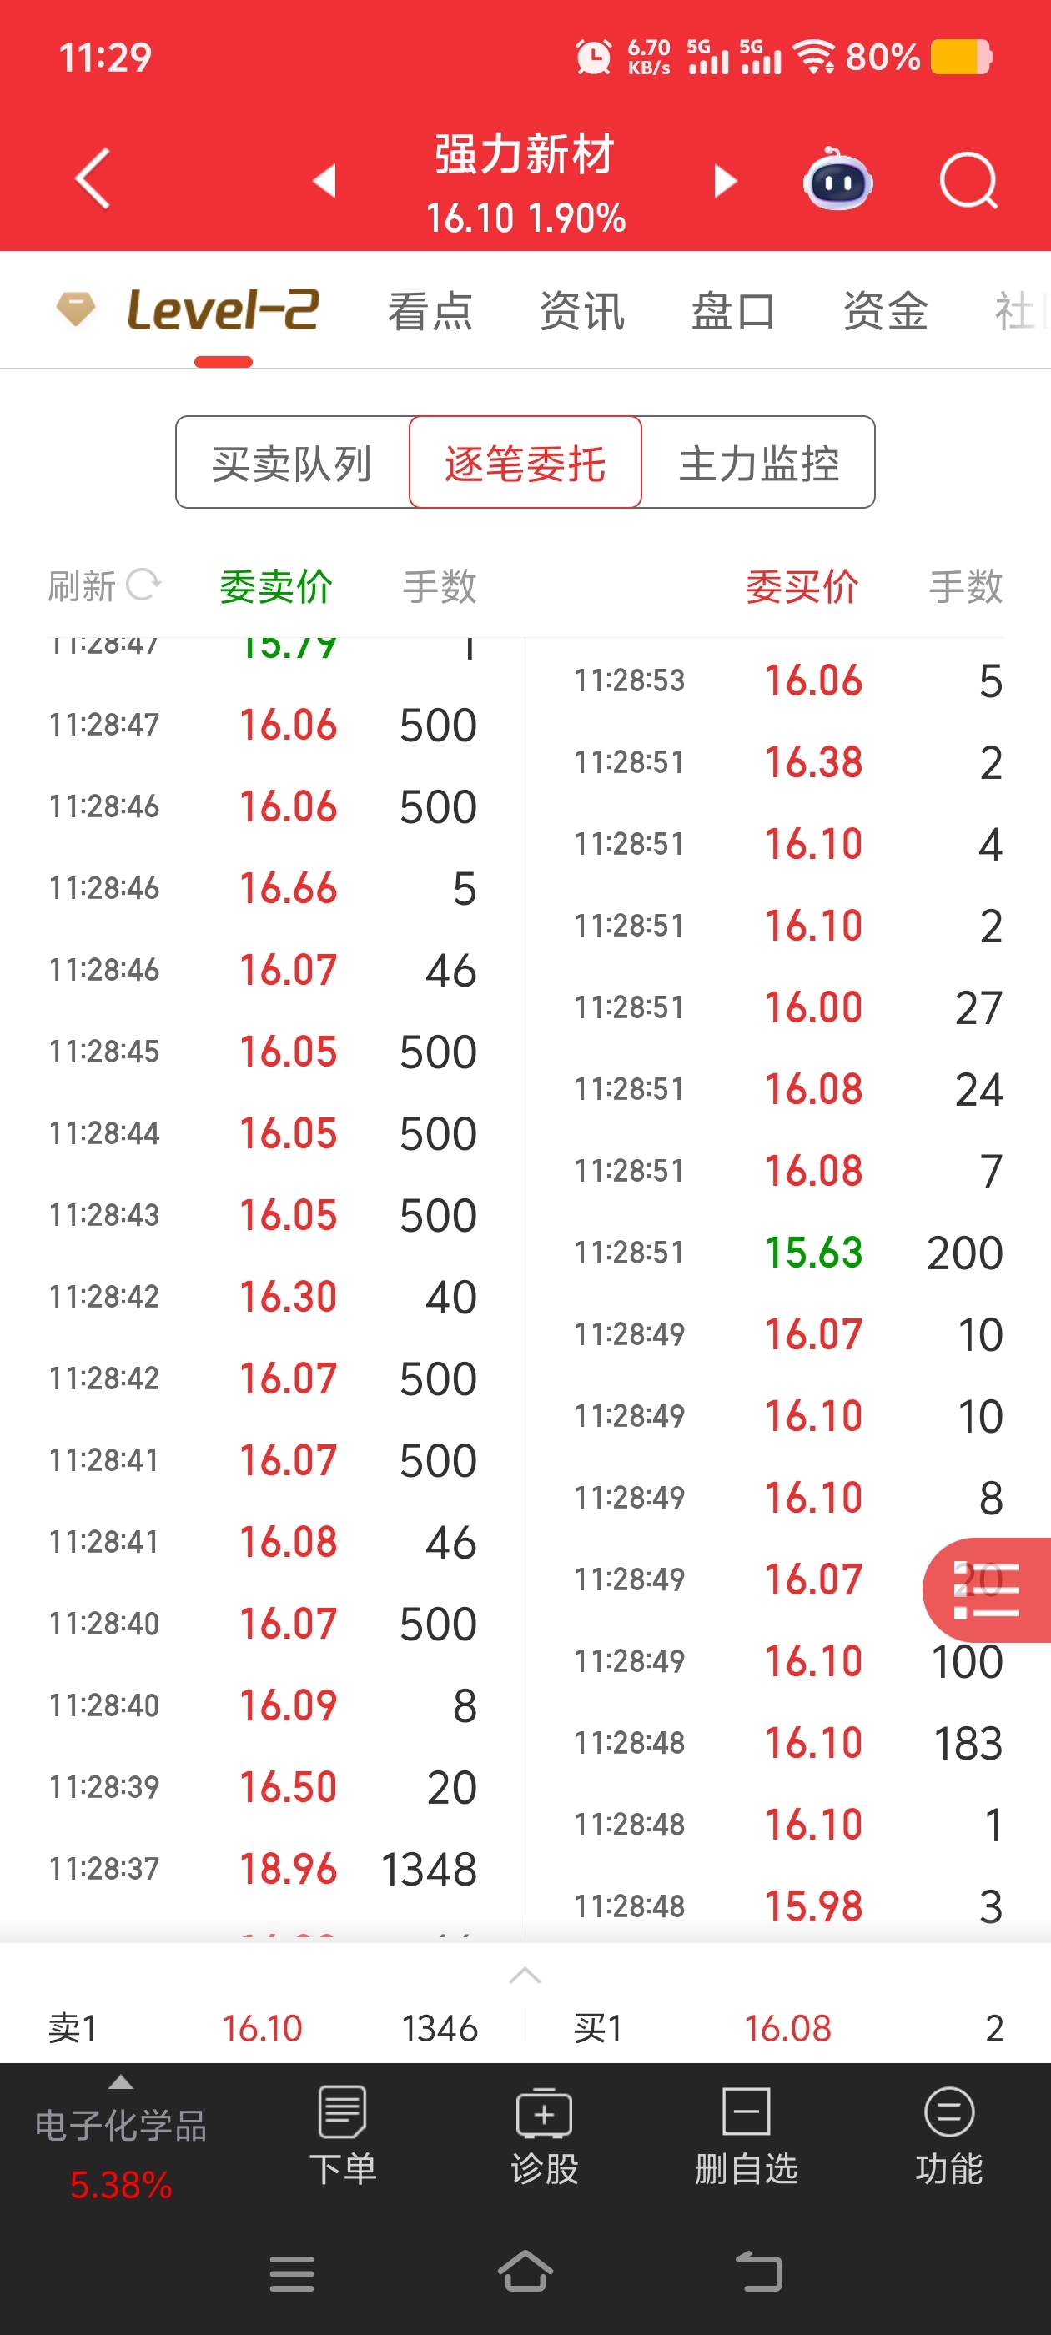Open 诊股 stock diagnosis
Screen dimensions: 1051x2335
(543, 2136)
